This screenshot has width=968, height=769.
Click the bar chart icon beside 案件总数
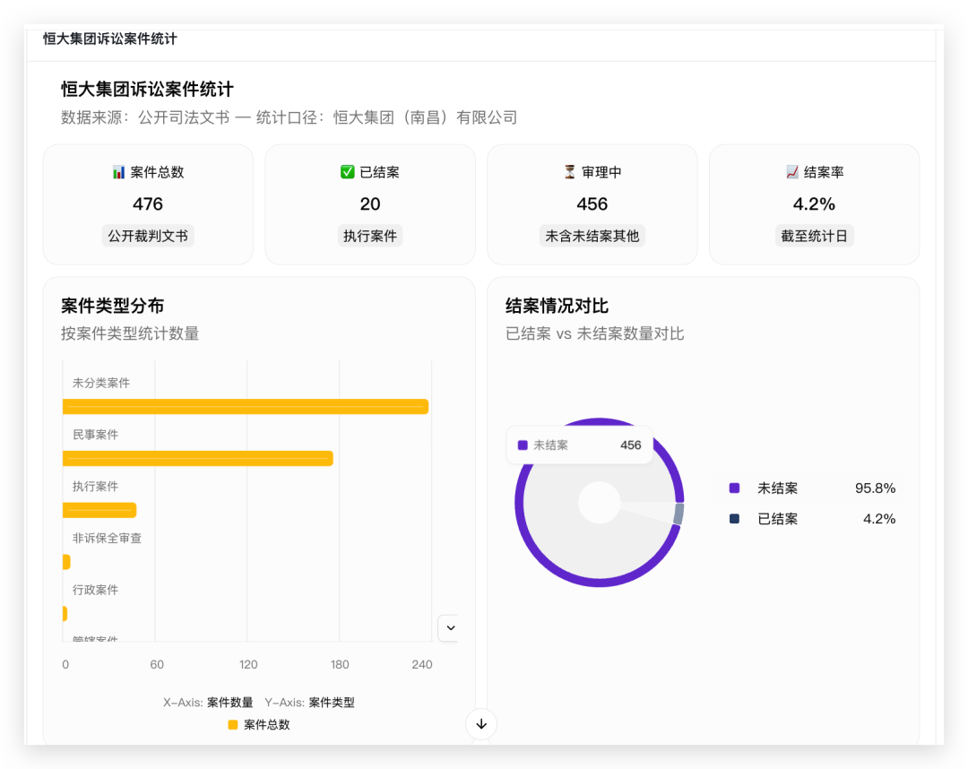tap(118, 172)
